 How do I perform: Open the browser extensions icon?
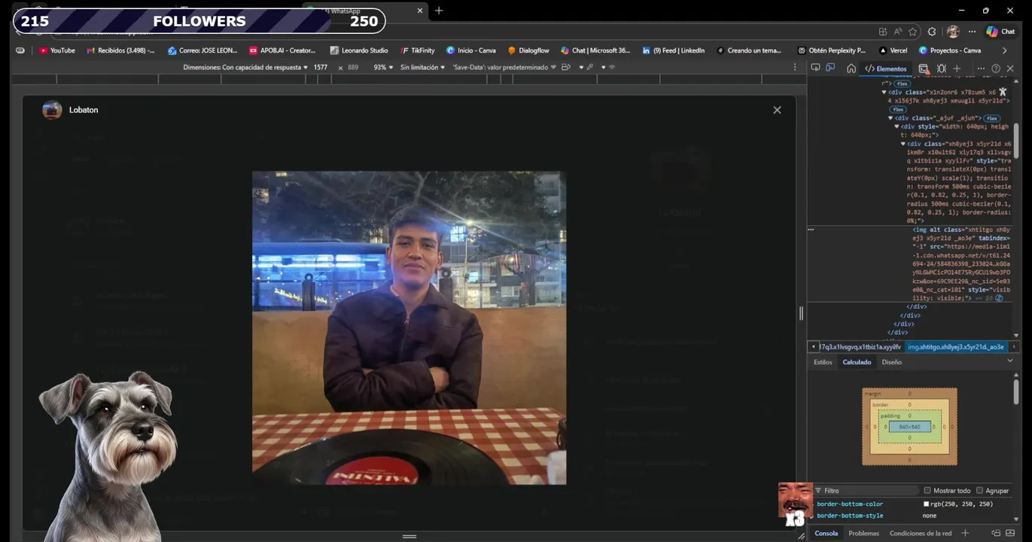pos(932,32)
